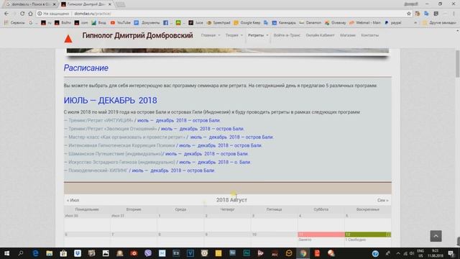The image size is (460, 259).
Task: Go to the next month Сен
Action: [382, 200]
